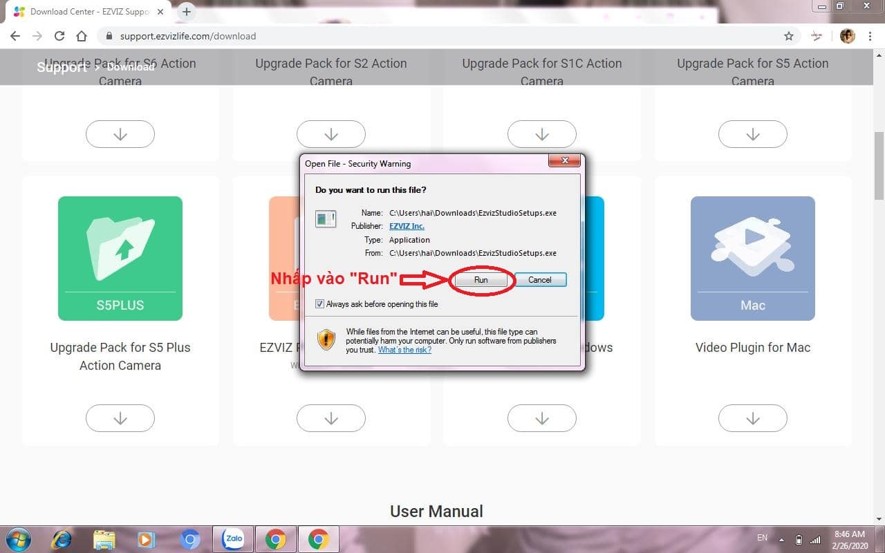Open the media player taskbar icon
The height and width of the screenshot is (553, 885).
coord(146,539)
